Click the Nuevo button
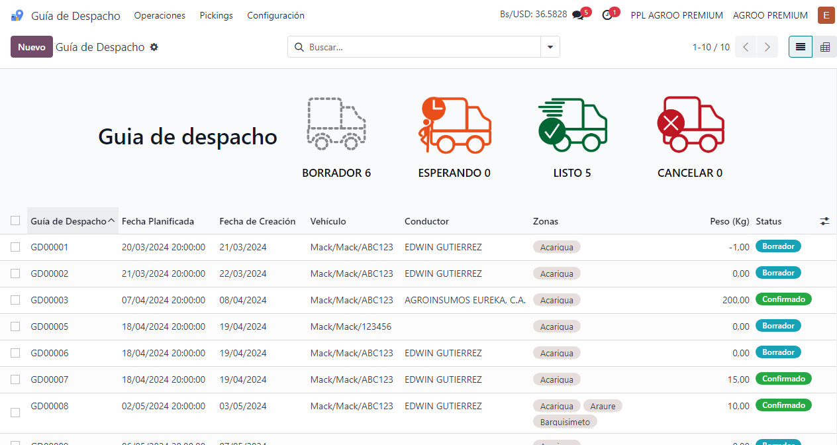 pyautogui.click(x=32, y=47)
